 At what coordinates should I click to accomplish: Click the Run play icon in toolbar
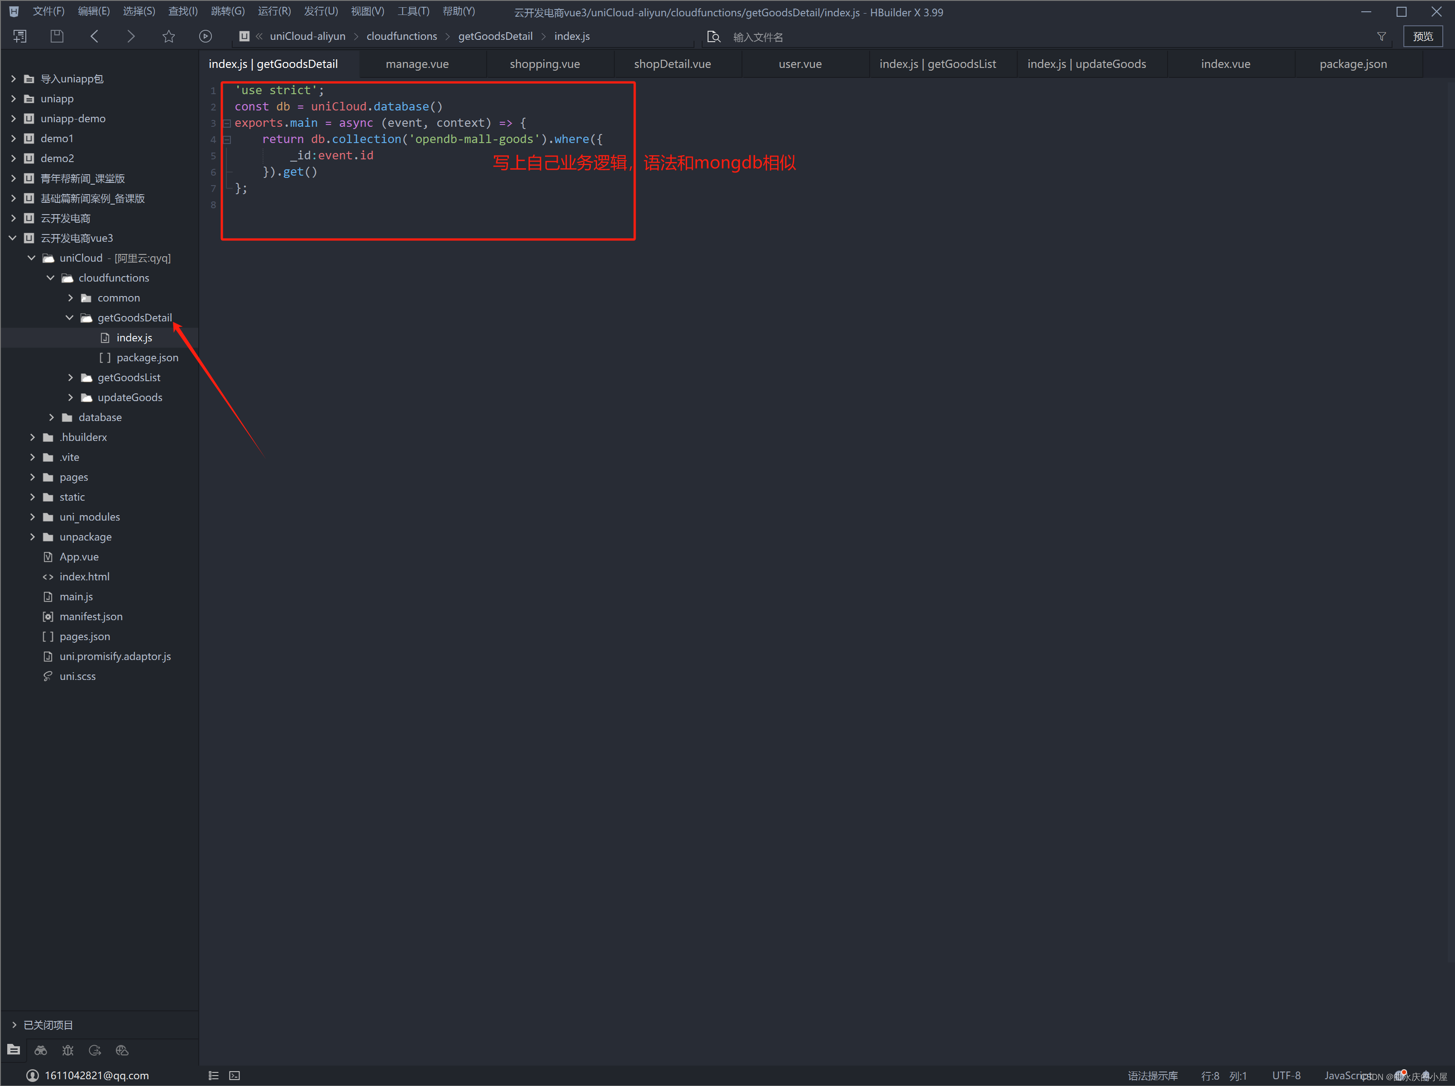pyautogui.click(x=205, y=36)
